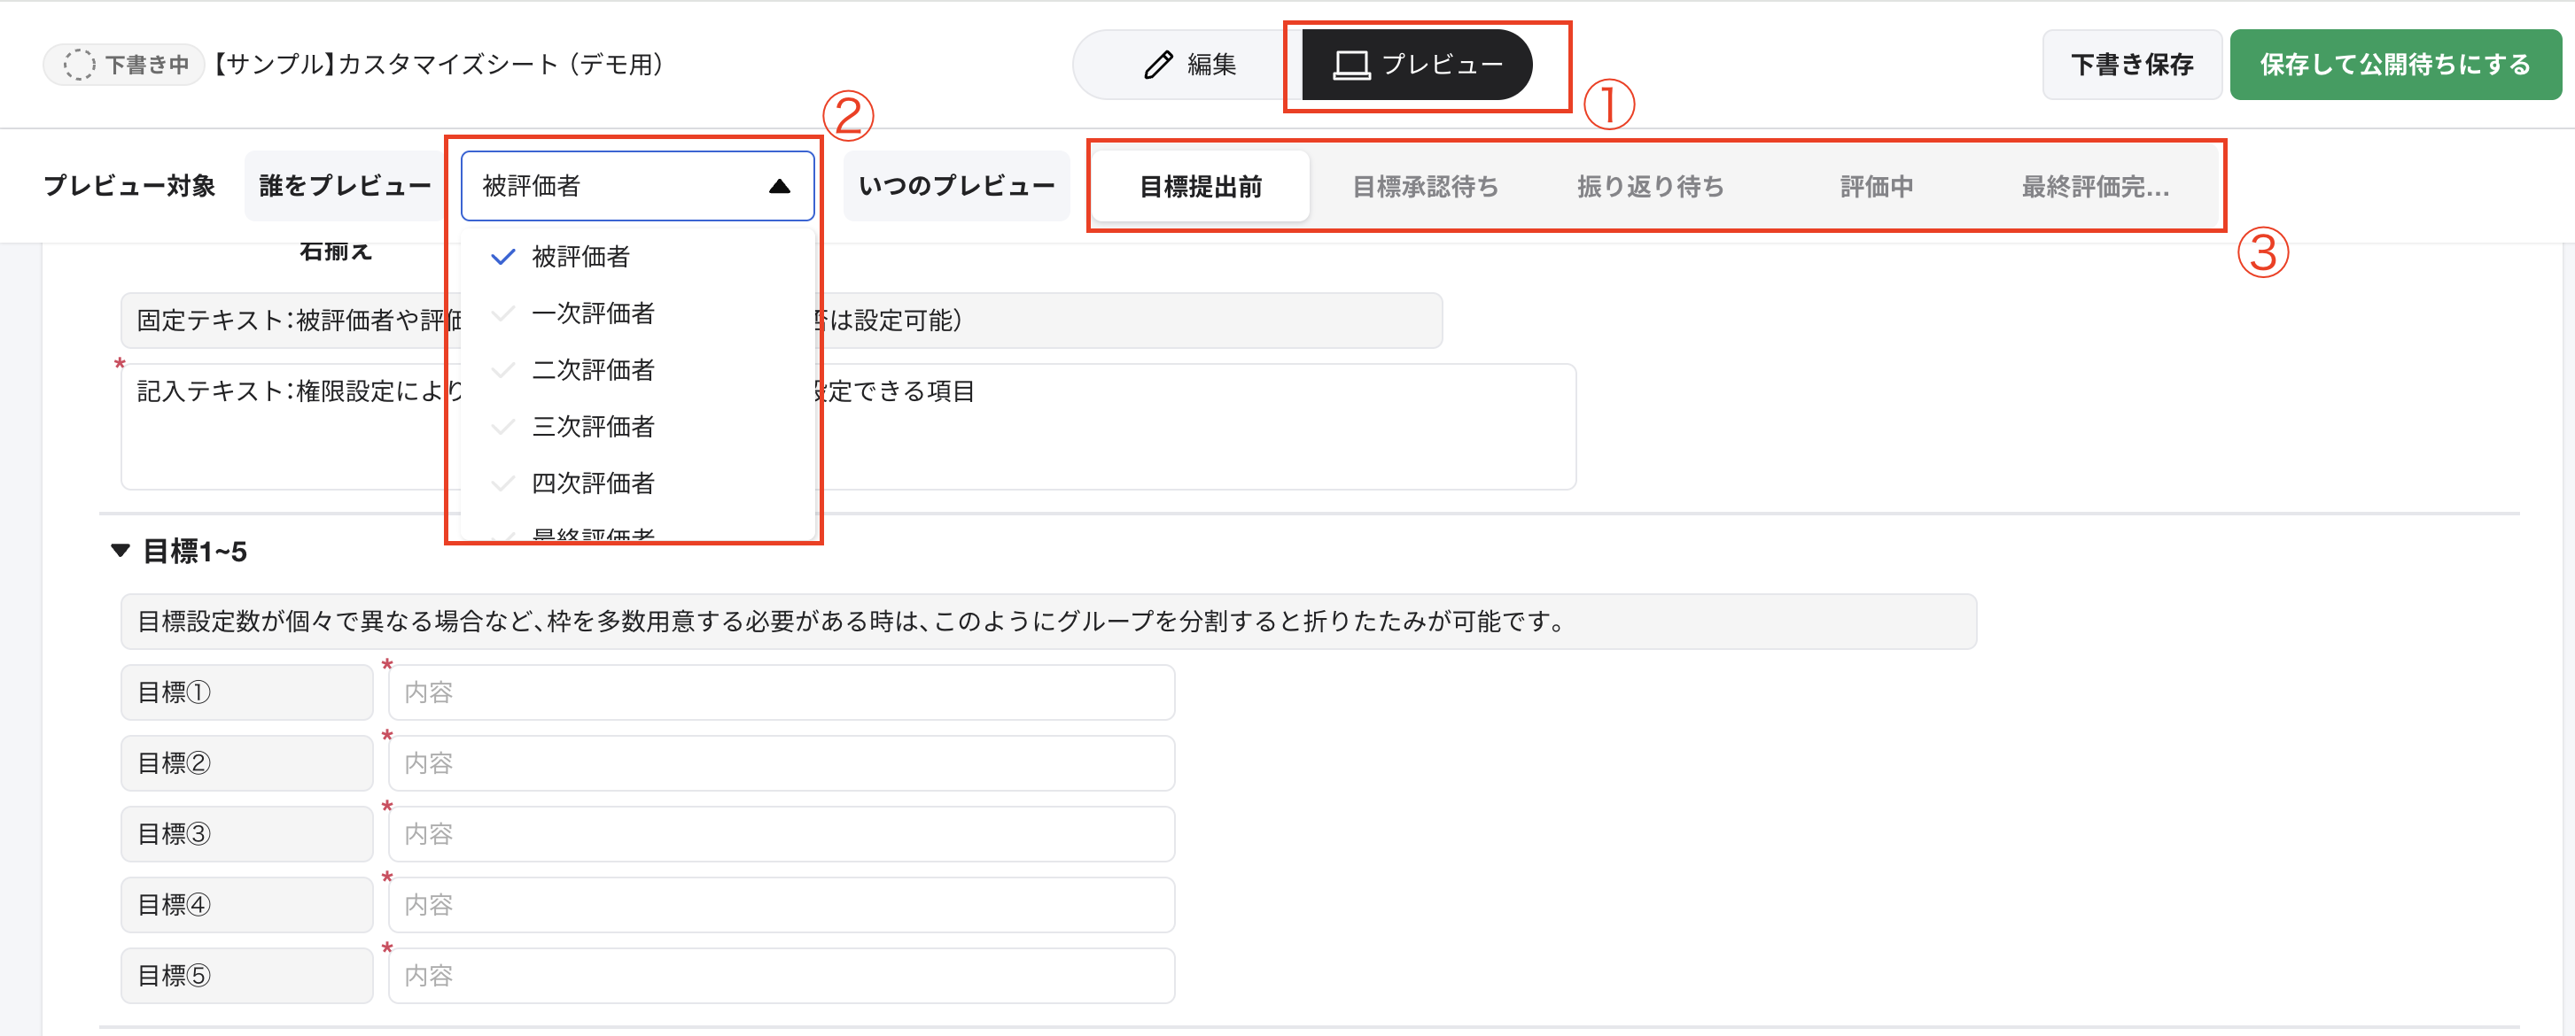The height and width of the screenshot is (1036, 2575).
Task: Select the 三次評価者 option
Action: [x=594, y=427]
